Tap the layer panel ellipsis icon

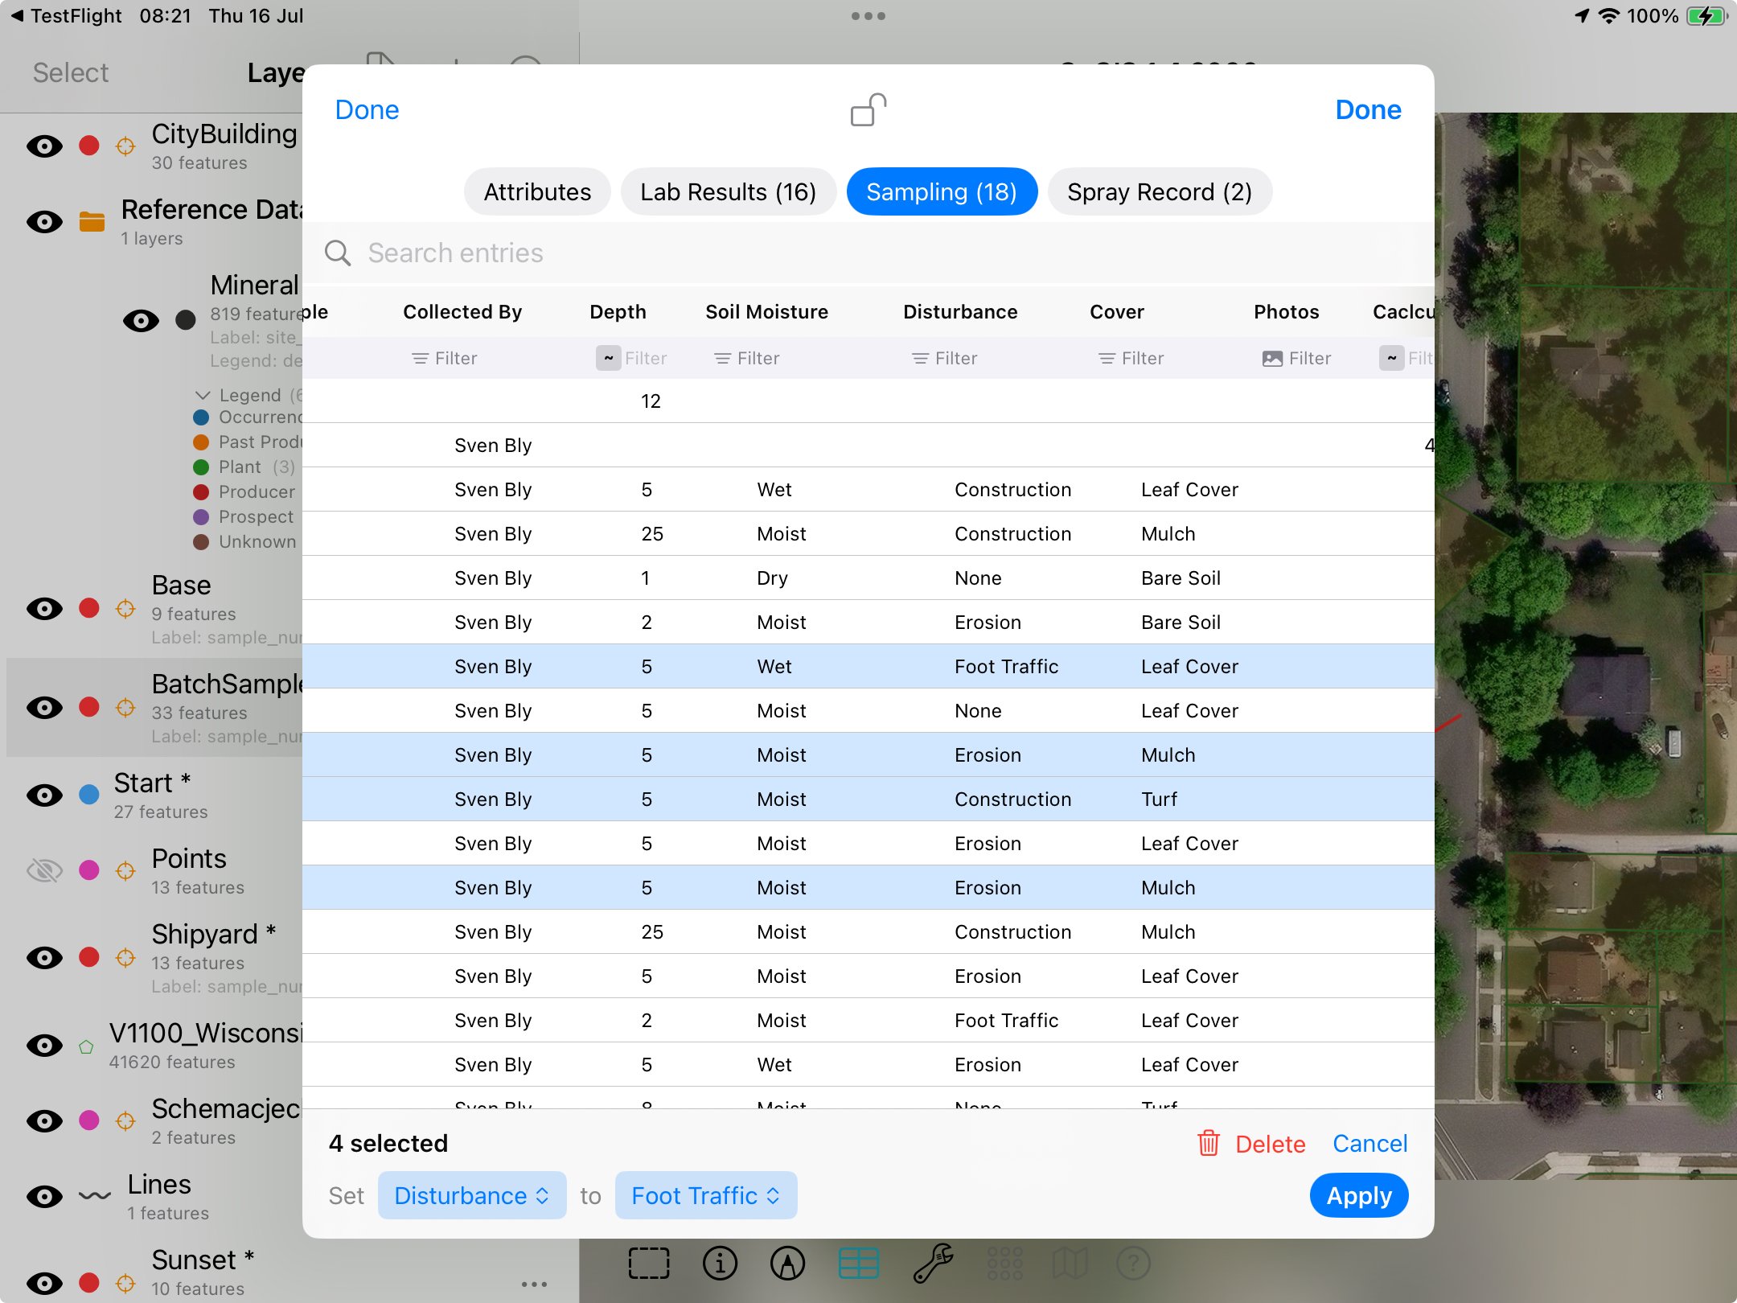coord(534,1285)
